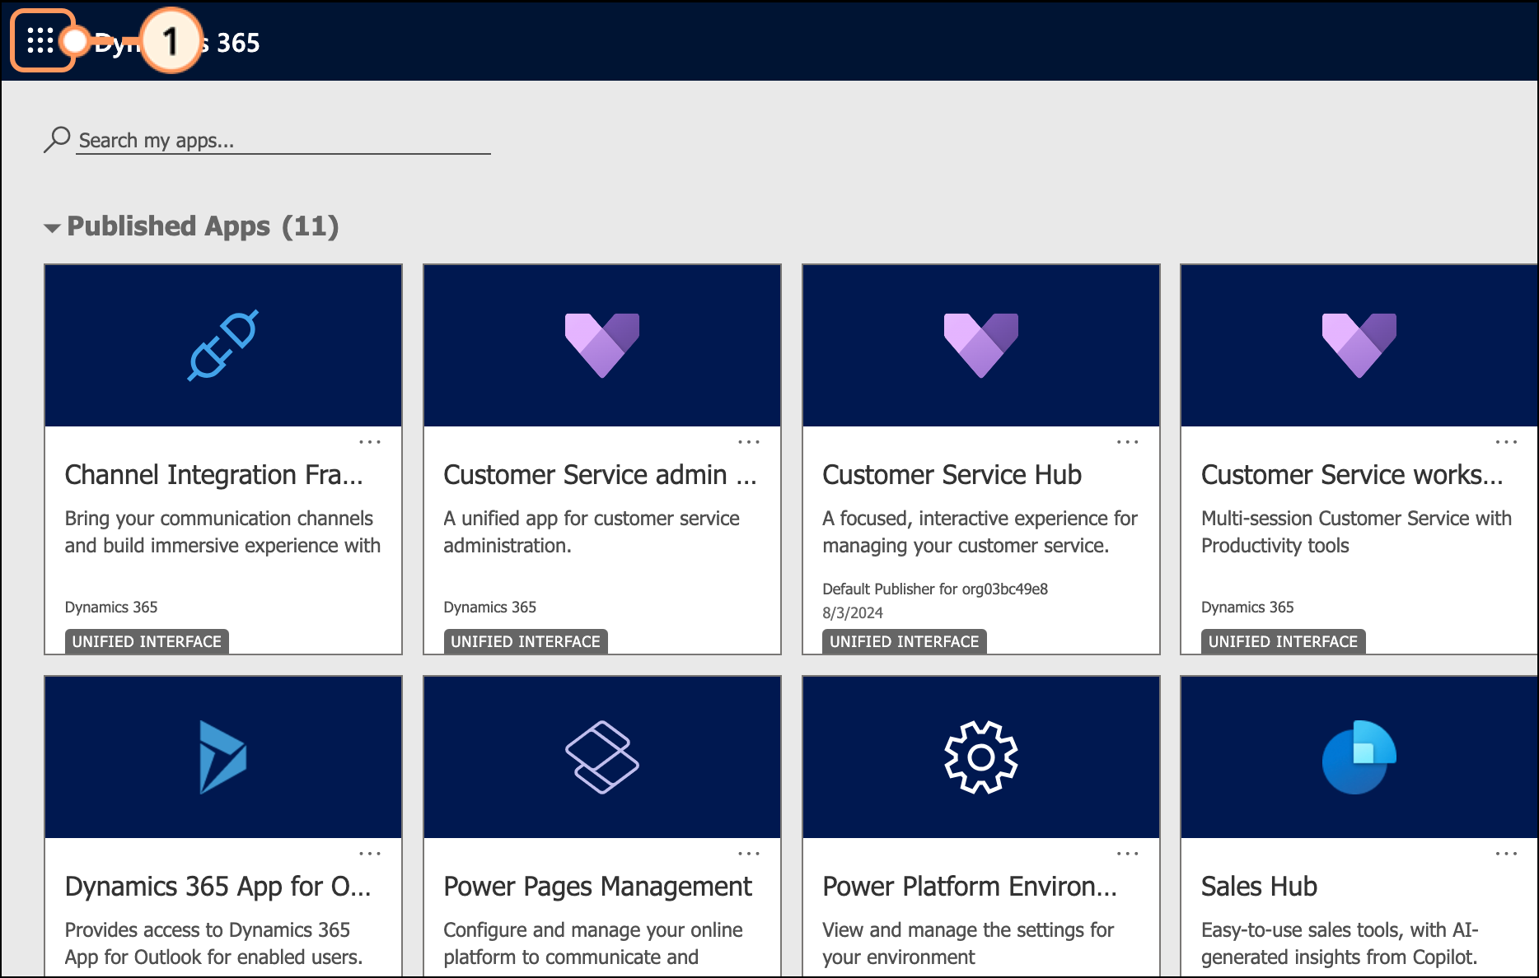Open the Dynamics 365 App for O... title

tap(218, 887)
